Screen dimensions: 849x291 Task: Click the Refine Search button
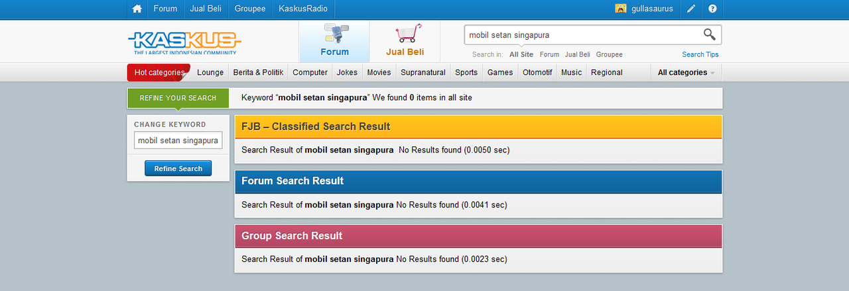pyautogui.click(x=178, y=168)
